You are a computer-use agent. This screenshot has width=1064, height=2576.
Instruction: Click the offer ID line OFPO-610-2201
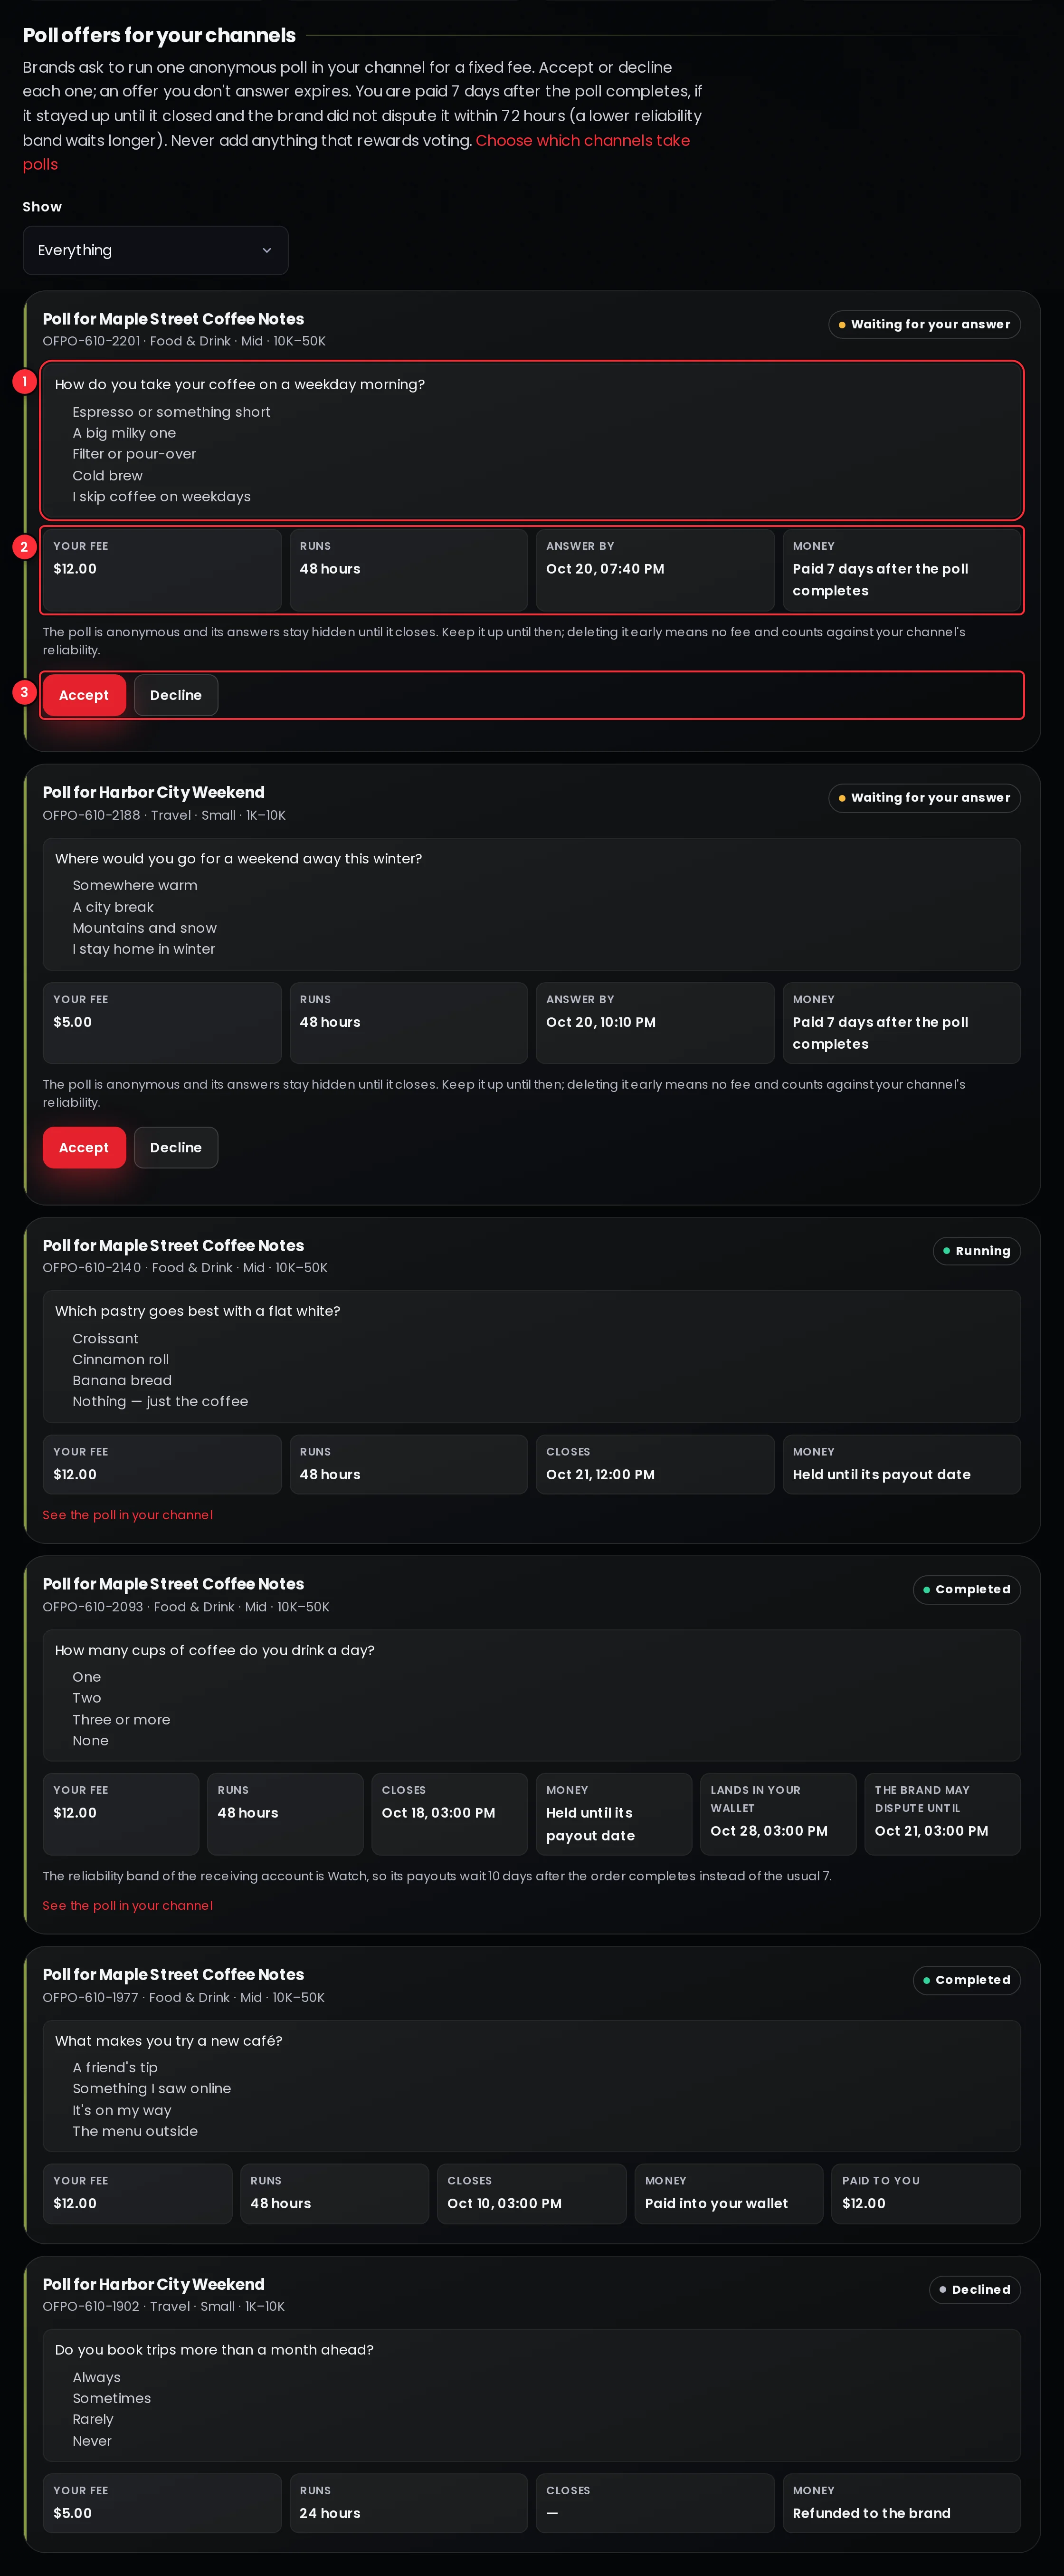(184, 341)
